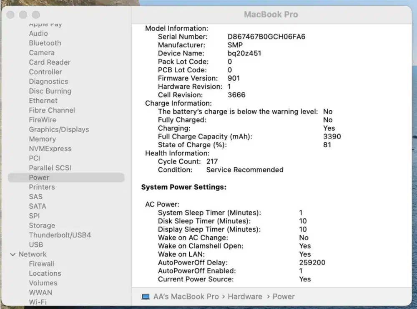Viewport: 417px width, 309px height.
Task: Select Memory in the sidebar
Action: pyautogui.click(x=43, y=139)
